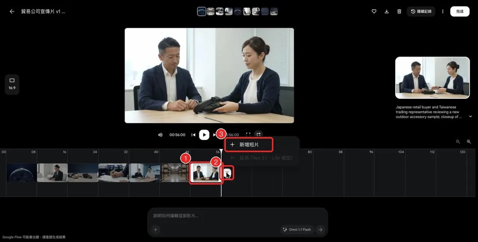Screen dimensions: 478x242
Task: Select the highlighted buyer meeting clip in timeline
Action: coord(206,173)
